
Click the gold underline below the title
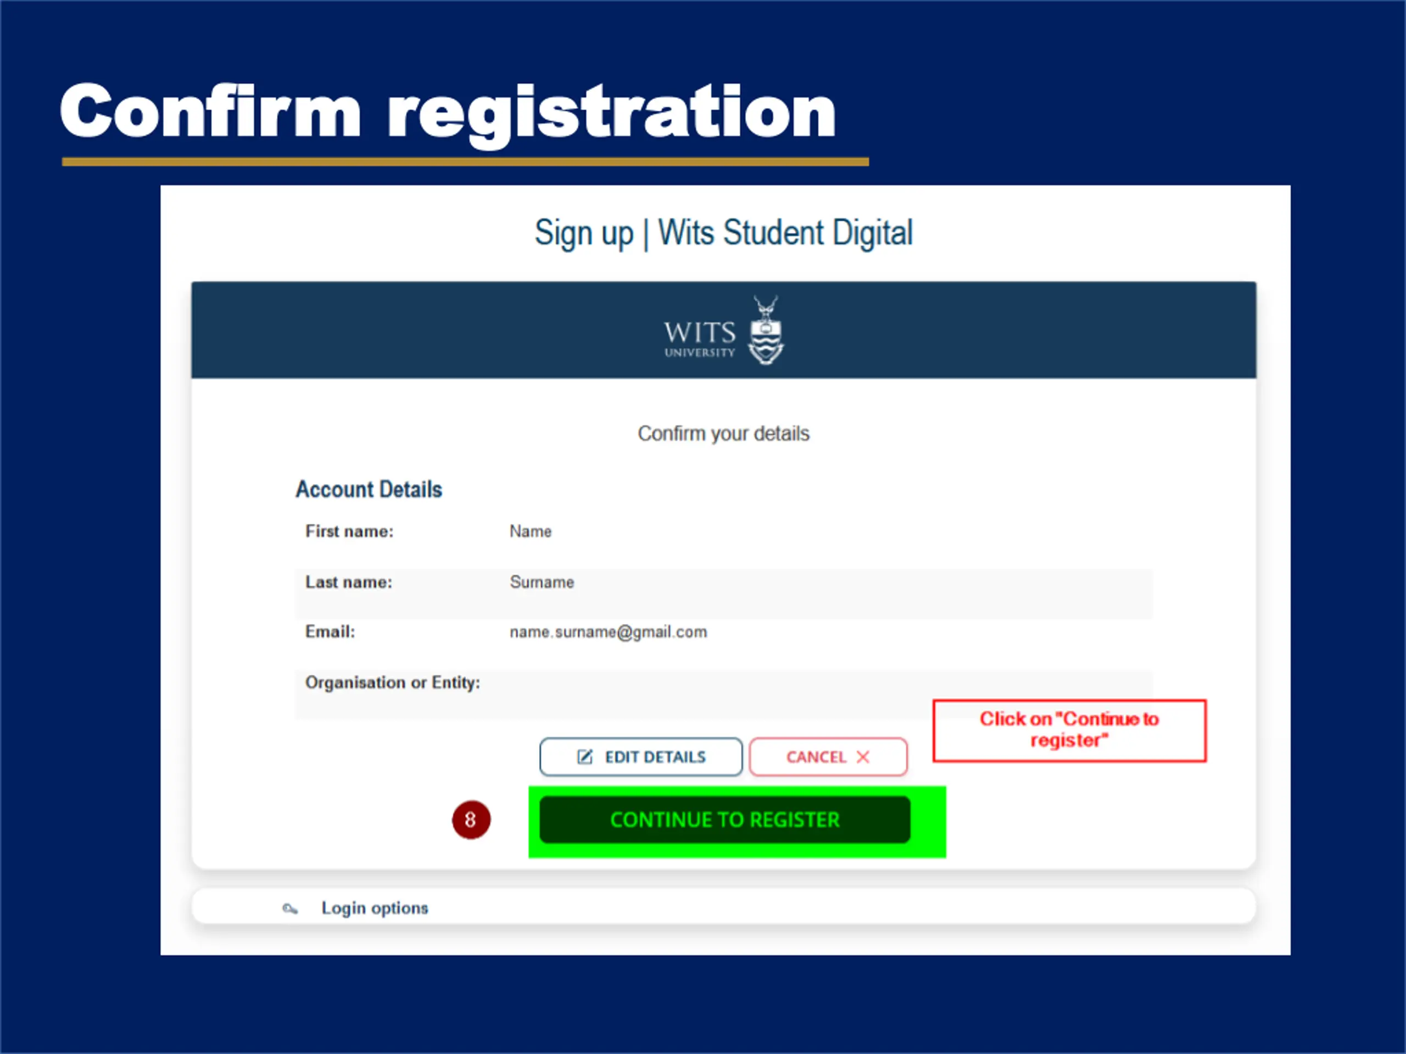(465, 162)
